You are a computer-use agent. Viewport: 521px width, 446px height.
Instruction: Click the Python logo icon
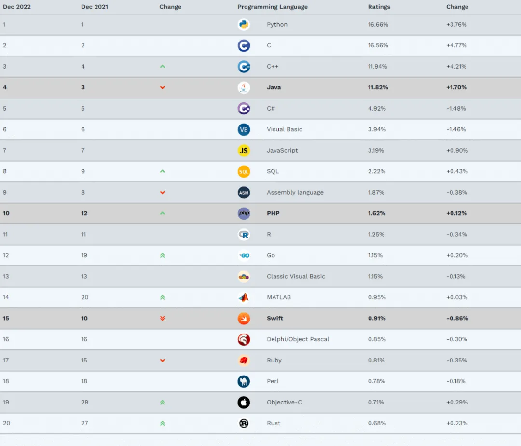[x=244, y=25]
